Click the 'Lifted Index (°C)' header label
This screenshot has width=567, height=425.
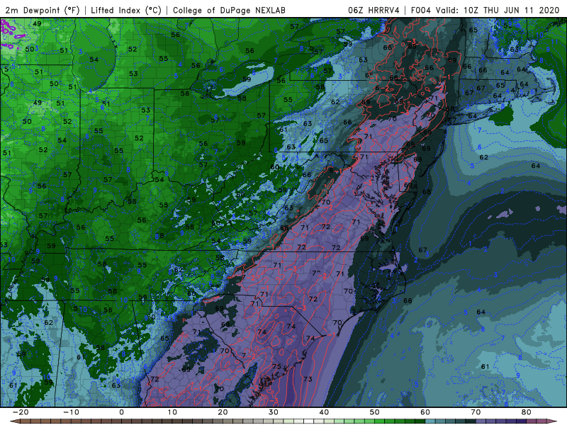[126, 10]
